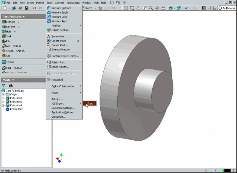Click Rebuild All menu item
Screen dimensions: 237x173
[64, 80]
